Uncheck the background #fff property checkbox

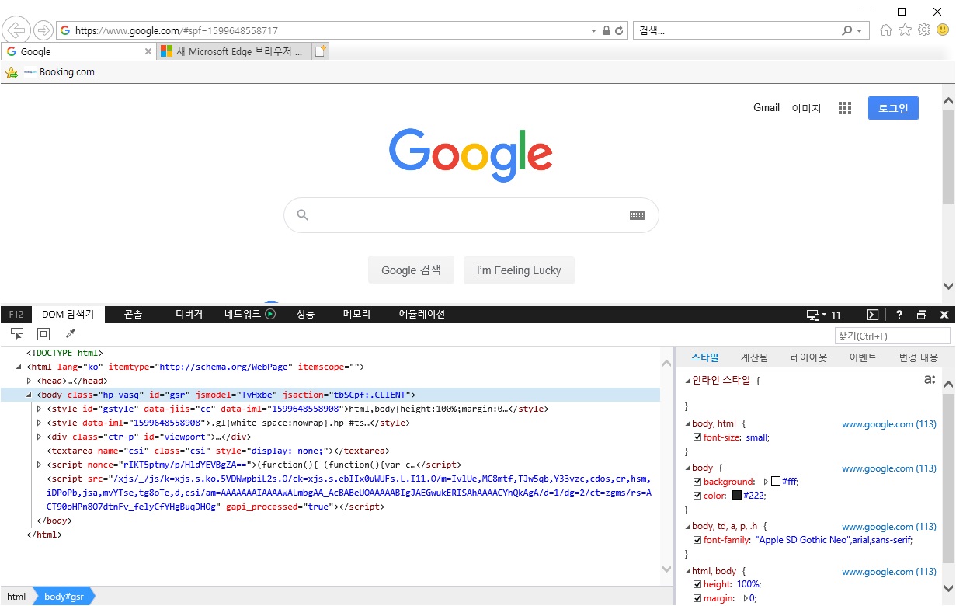pos(697,482)
